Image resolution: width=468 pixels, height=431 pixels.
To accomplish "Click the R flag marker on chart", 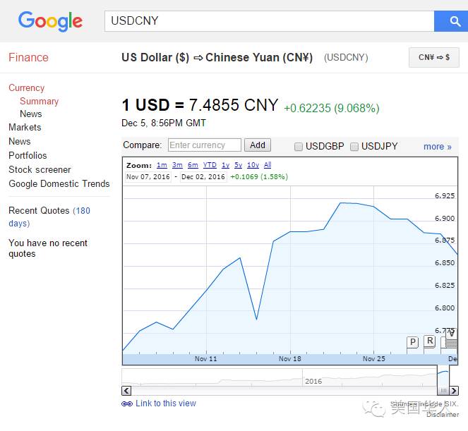I will click(430, 341).
